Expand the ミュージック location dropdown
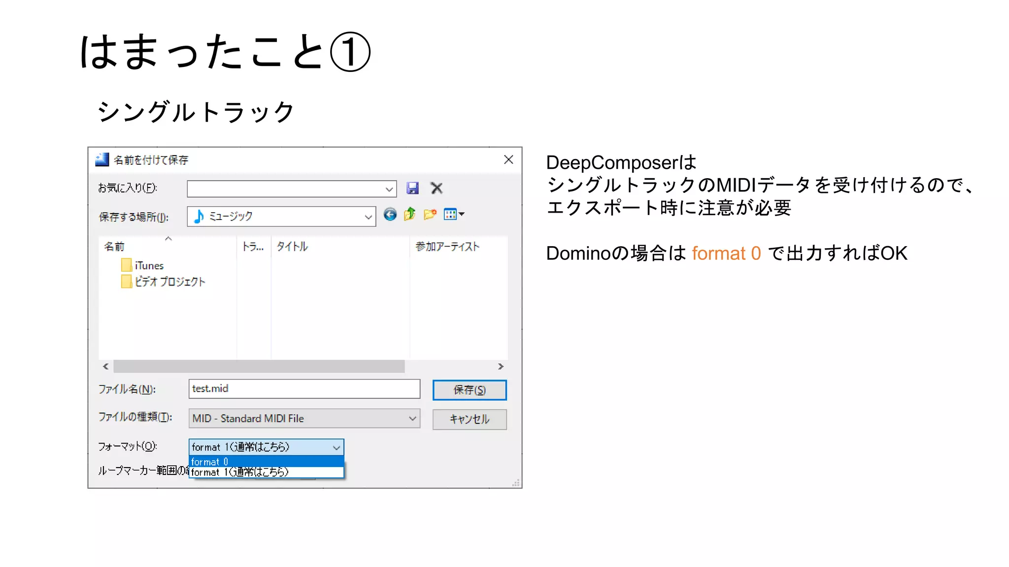The width and height of the screenshot is (1009, 567). (x=281, y=217)
